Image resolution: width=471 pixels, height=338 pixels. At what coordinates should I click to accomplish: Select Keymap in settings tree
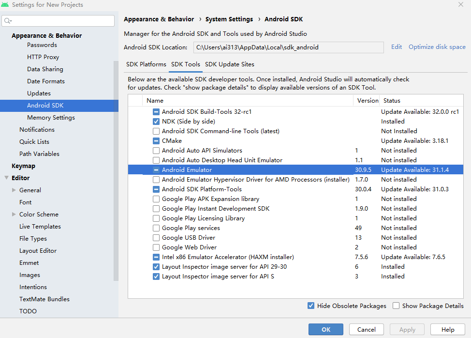pos(23,166)
